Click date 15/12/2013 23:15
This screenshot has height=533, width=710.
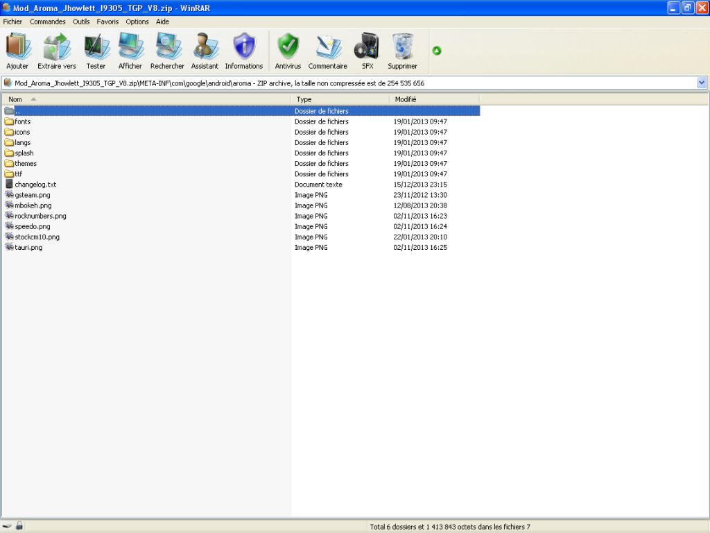pyautogui.click(x=420, y=185)
